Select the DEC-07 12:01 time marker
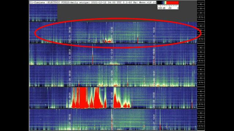This screenshot has width=234, height=131. pos(112,122)
